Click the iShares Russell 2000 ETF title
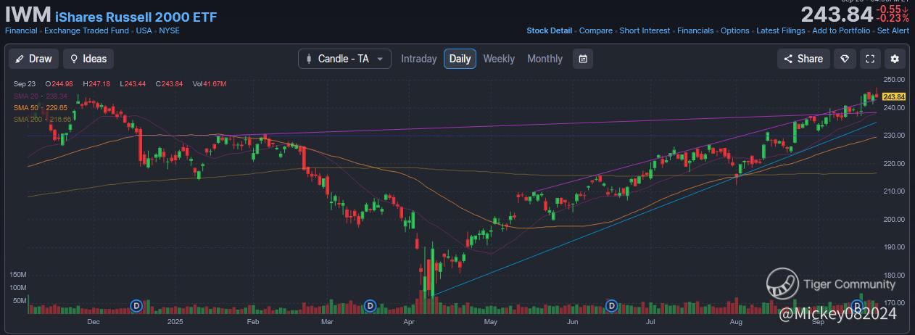The width and height of the screenshot is (915, 335). click(136, 17)
